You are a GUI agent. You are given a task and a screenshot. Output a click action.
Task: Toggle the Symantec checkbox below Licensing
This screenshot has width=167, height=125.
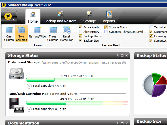151,41
